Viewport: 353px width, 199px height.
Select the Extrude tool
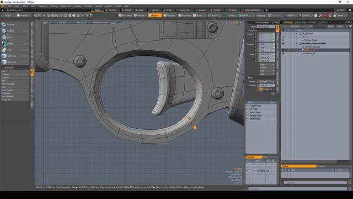15,24
